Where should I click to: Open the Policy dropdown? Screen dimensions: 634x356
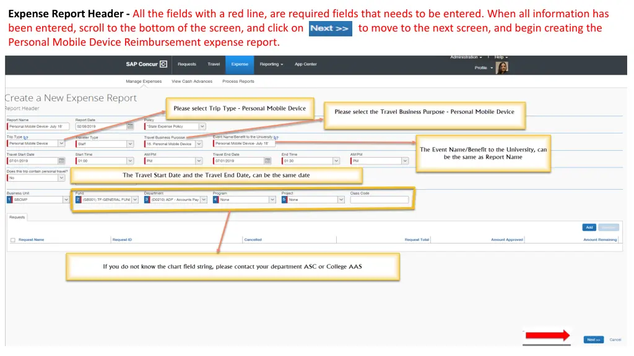(x=202, y=126)
